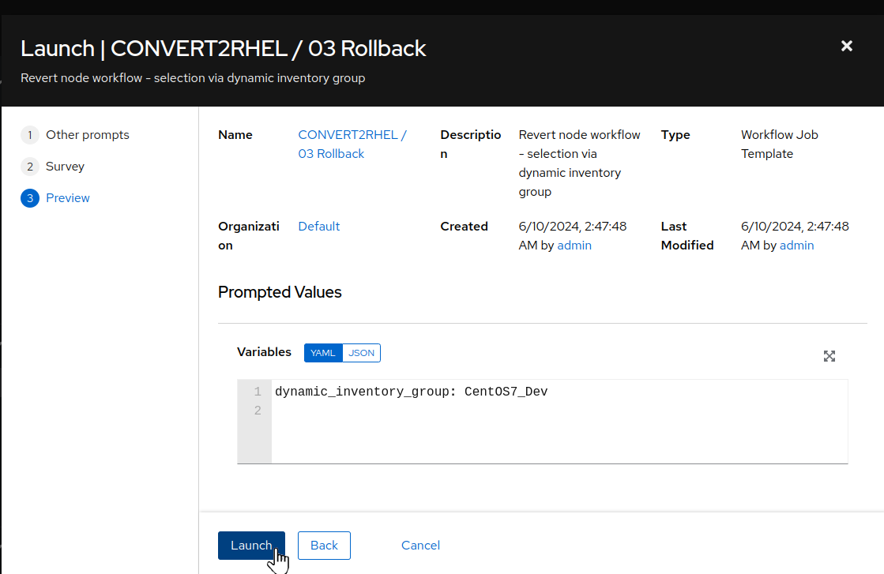
Task: Click the dynamic_inventory_group variable line
Action: [x=412, y=392]
